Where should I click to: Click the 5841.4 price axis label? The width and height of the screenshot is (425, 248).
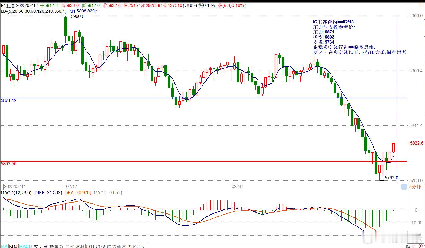click(x=416, y=125)
